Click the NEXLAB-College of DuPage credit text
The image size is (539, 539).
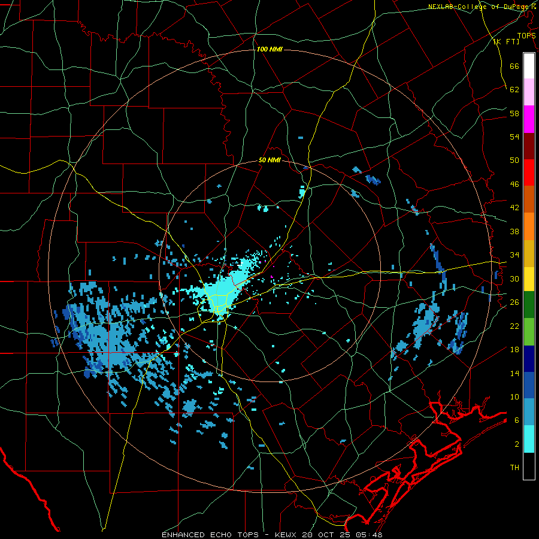point(479,7)
